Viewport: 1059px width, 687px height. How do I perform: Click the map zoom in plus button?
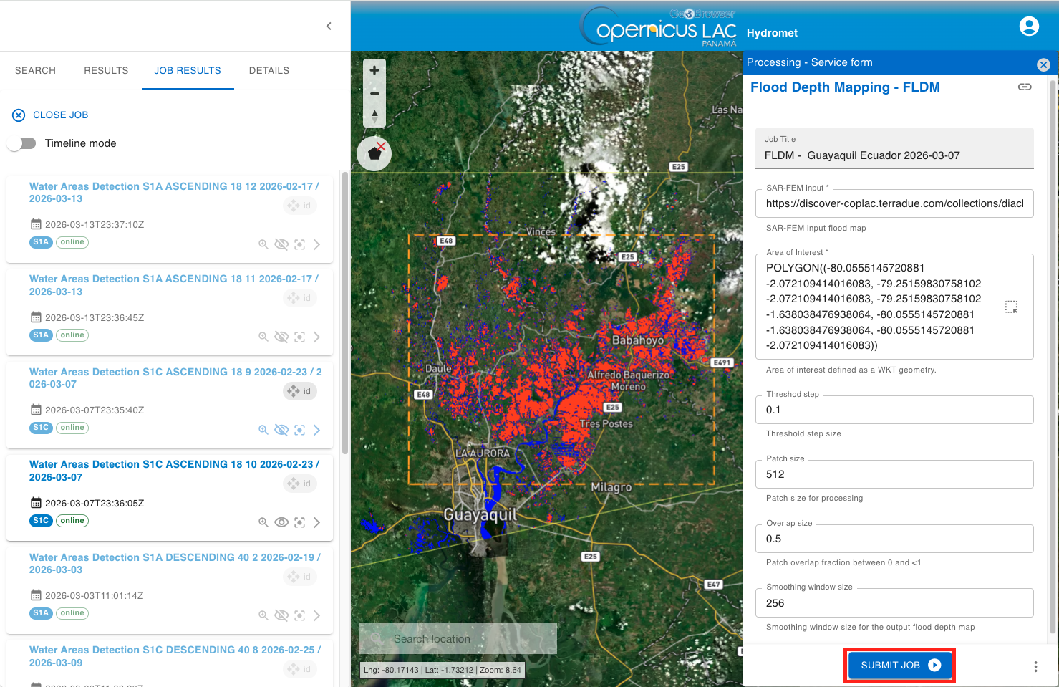coord(374,70)
